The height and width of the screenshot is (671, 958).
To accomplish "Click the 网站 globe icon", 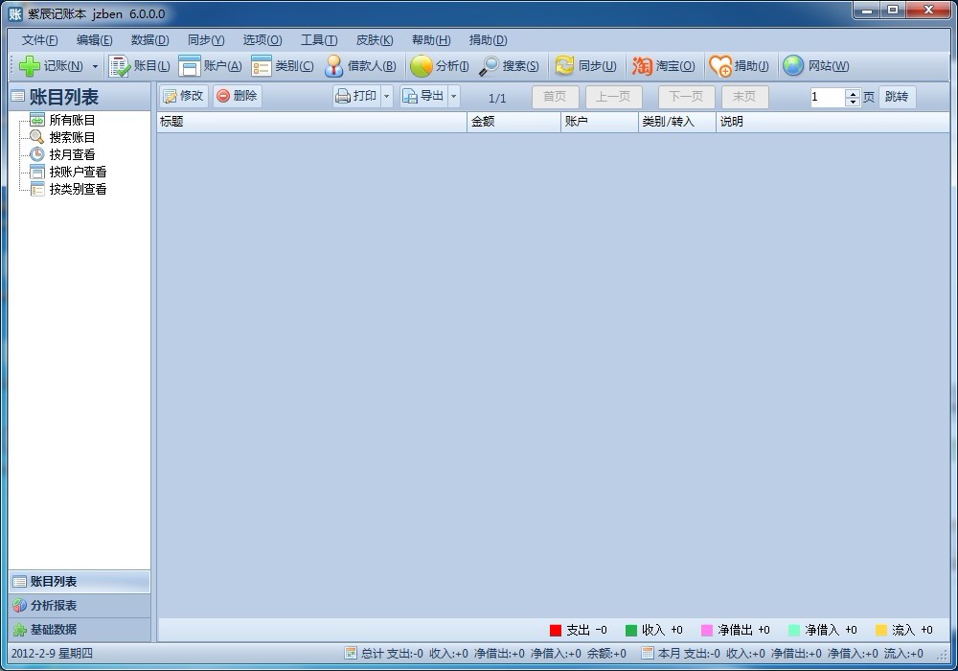I will pos(793,66).
